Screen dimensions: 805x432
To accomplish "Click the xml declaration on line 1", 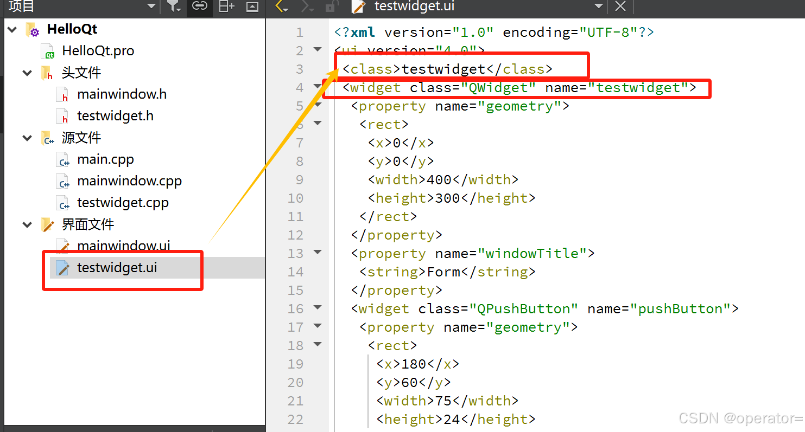I will point(495,32).
